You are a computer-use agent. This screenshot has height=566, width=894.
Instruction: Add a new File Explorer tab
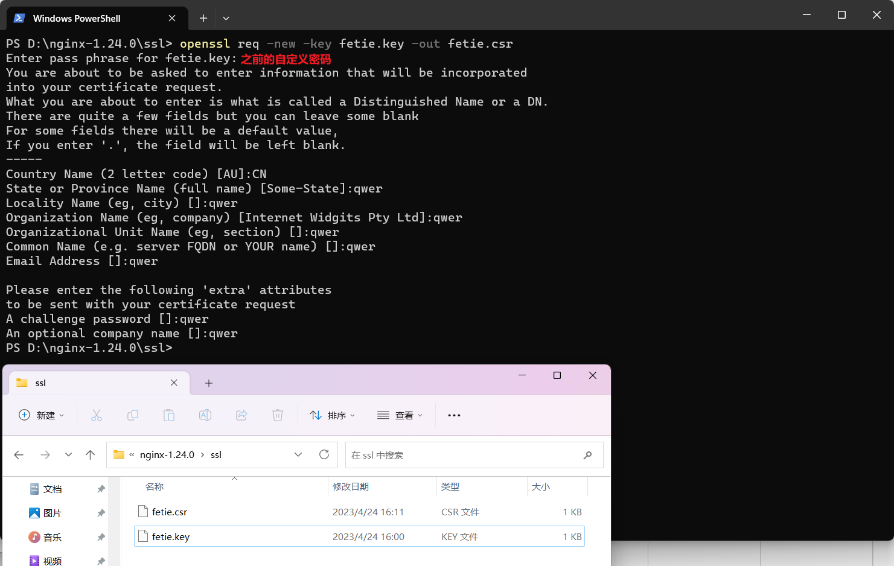[x=208, y=383]
